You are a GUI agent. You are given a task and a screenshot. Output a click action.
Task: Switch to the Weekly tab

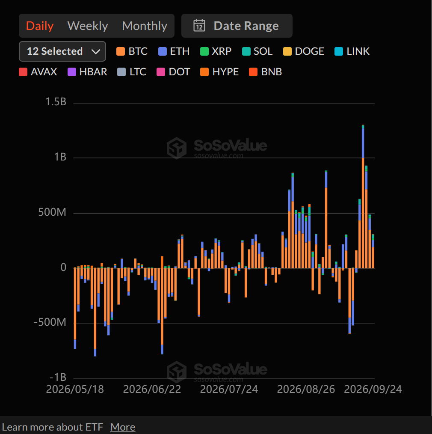[88, 26]
